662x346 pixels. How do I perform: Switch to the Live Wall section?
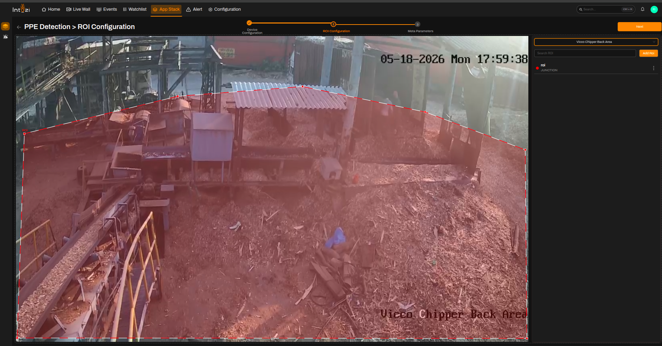[x=78, y=9]
